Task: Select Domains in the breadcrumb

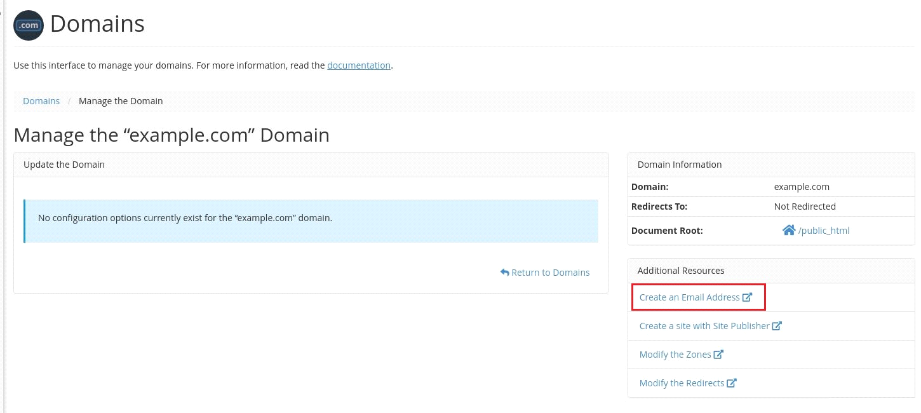Action: [x=41, y=100]
